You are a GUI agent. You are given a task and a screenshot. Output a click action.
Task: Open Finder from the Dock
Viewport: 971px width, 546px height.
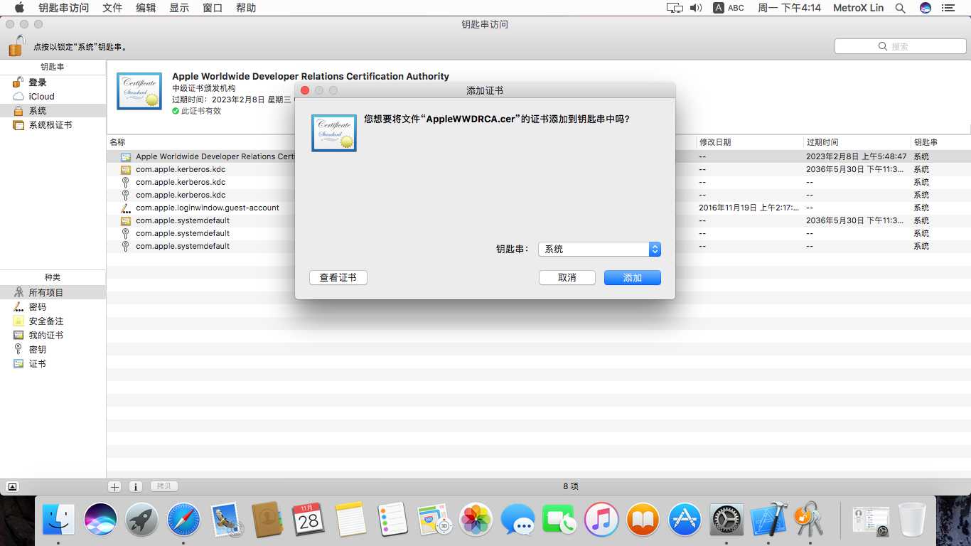coord(58,520)
